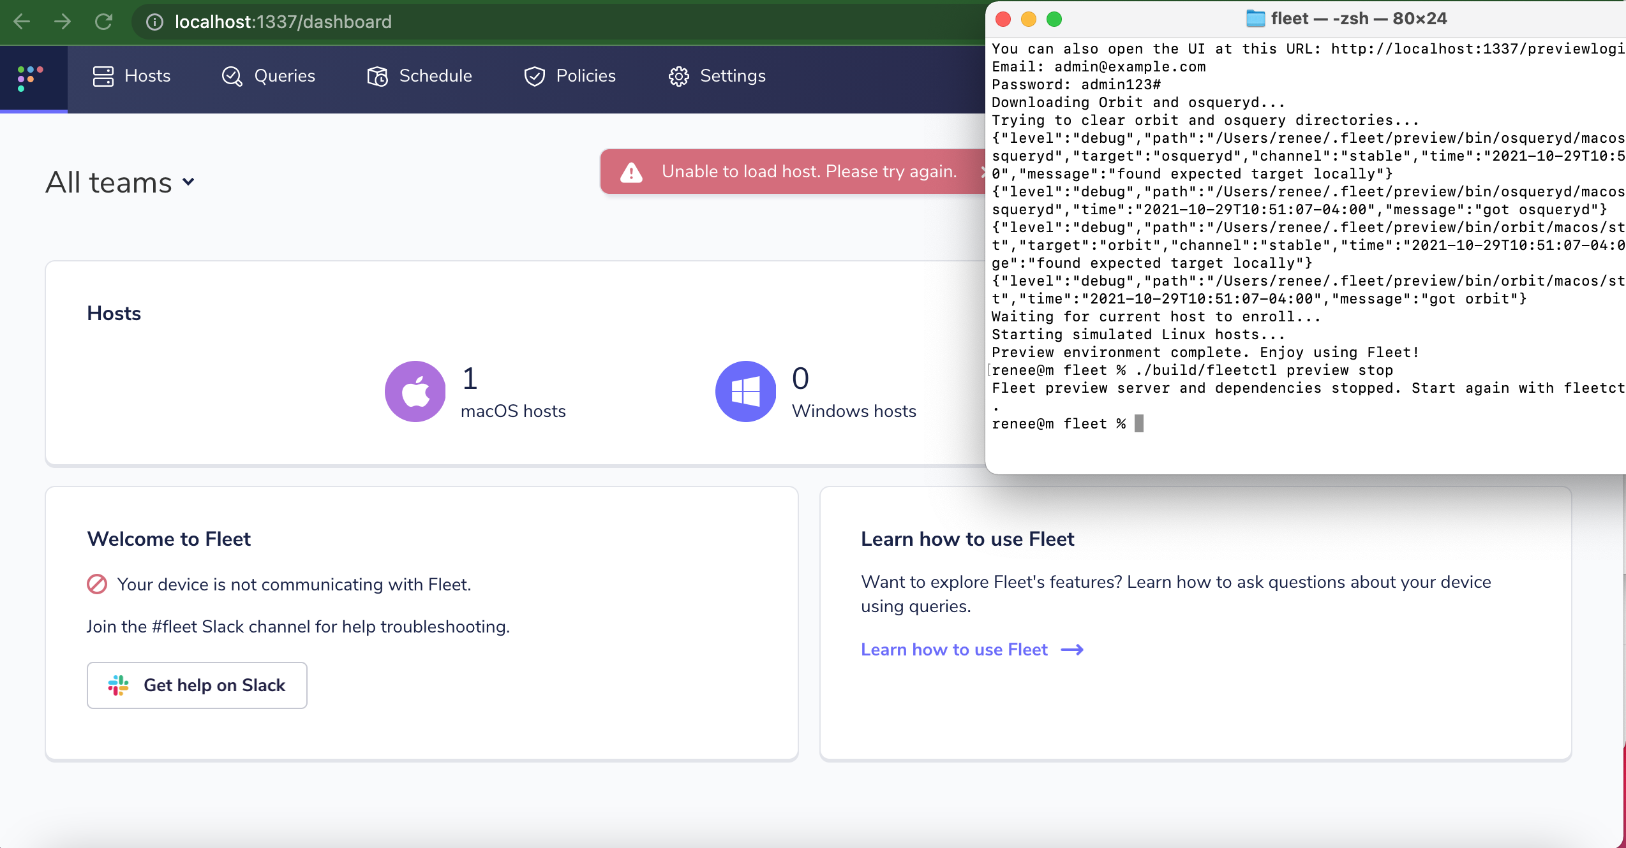Click the Hosts card heading
Image resolution: width=1626 pixels, height=848 pixels.
(114, 313)
